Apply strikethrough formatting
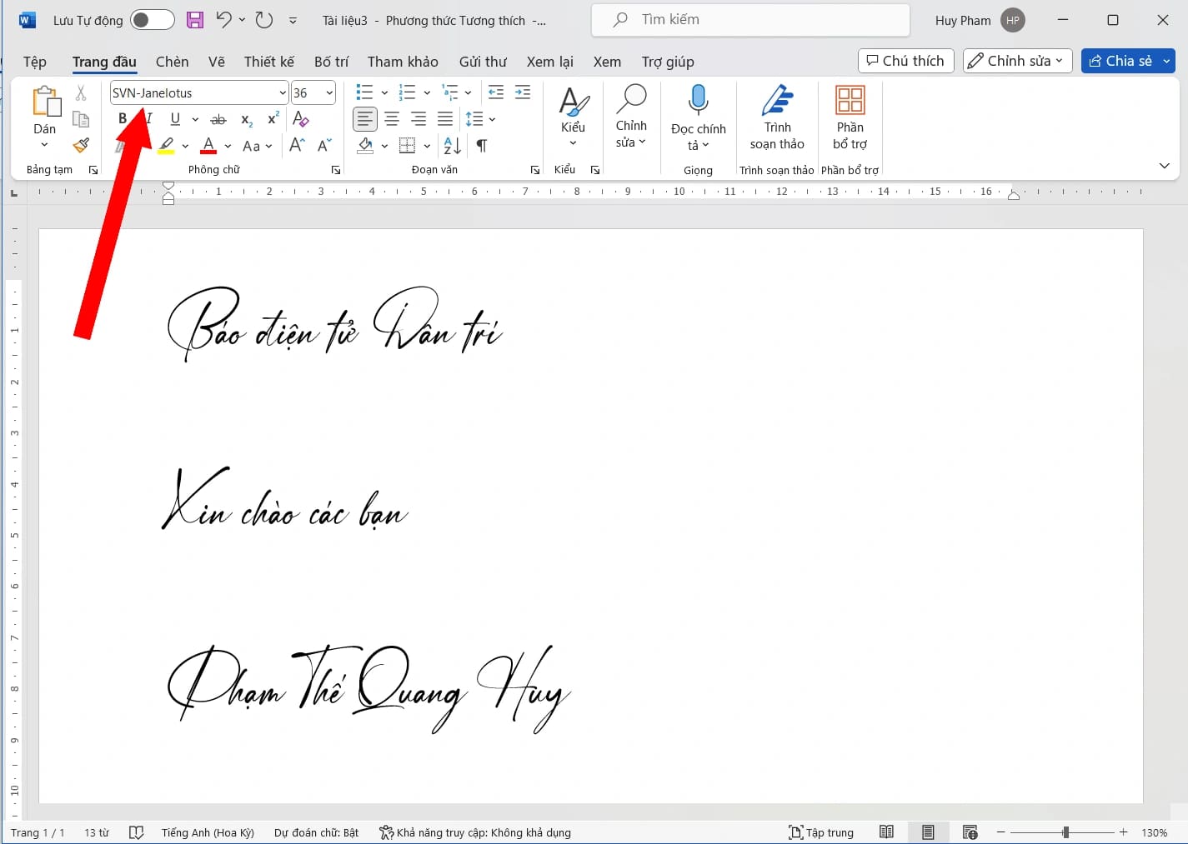Screen dimensions: 1188x844 tap(218, 120)
